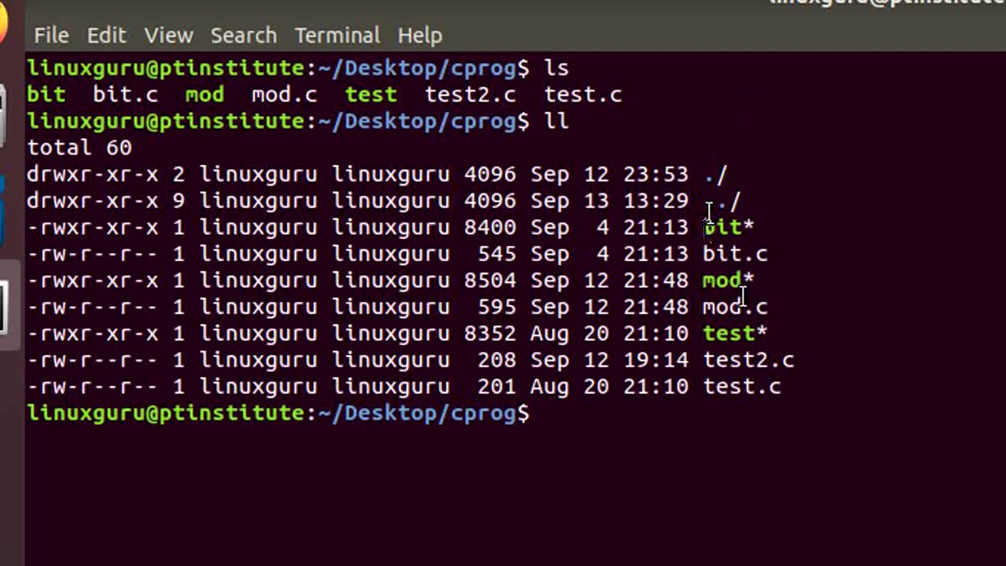Click 'bit*' in the long listing
The image size is (1006, 566).
pos(729,227)
